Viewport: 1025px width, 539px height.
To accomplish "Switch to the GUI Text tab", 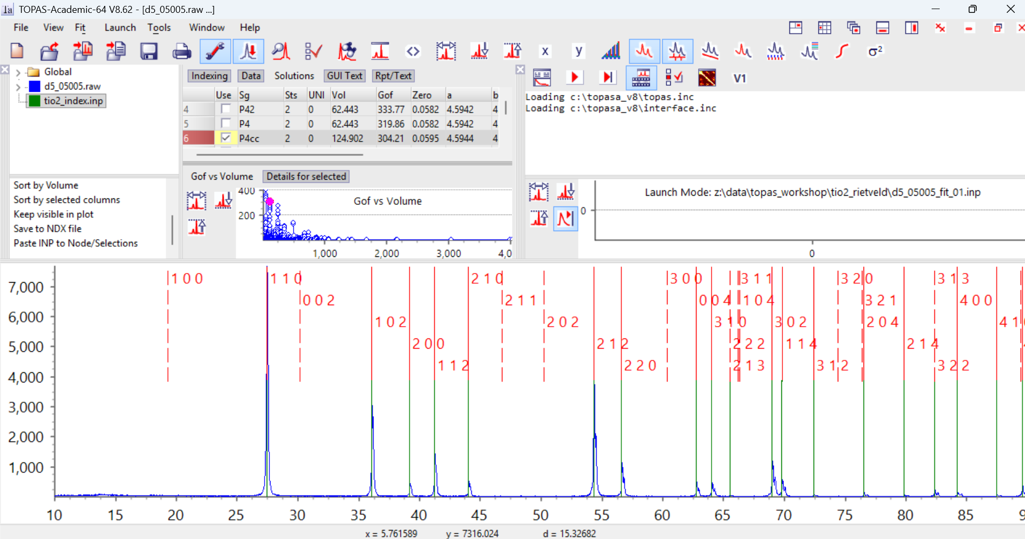I will (345, 76).
